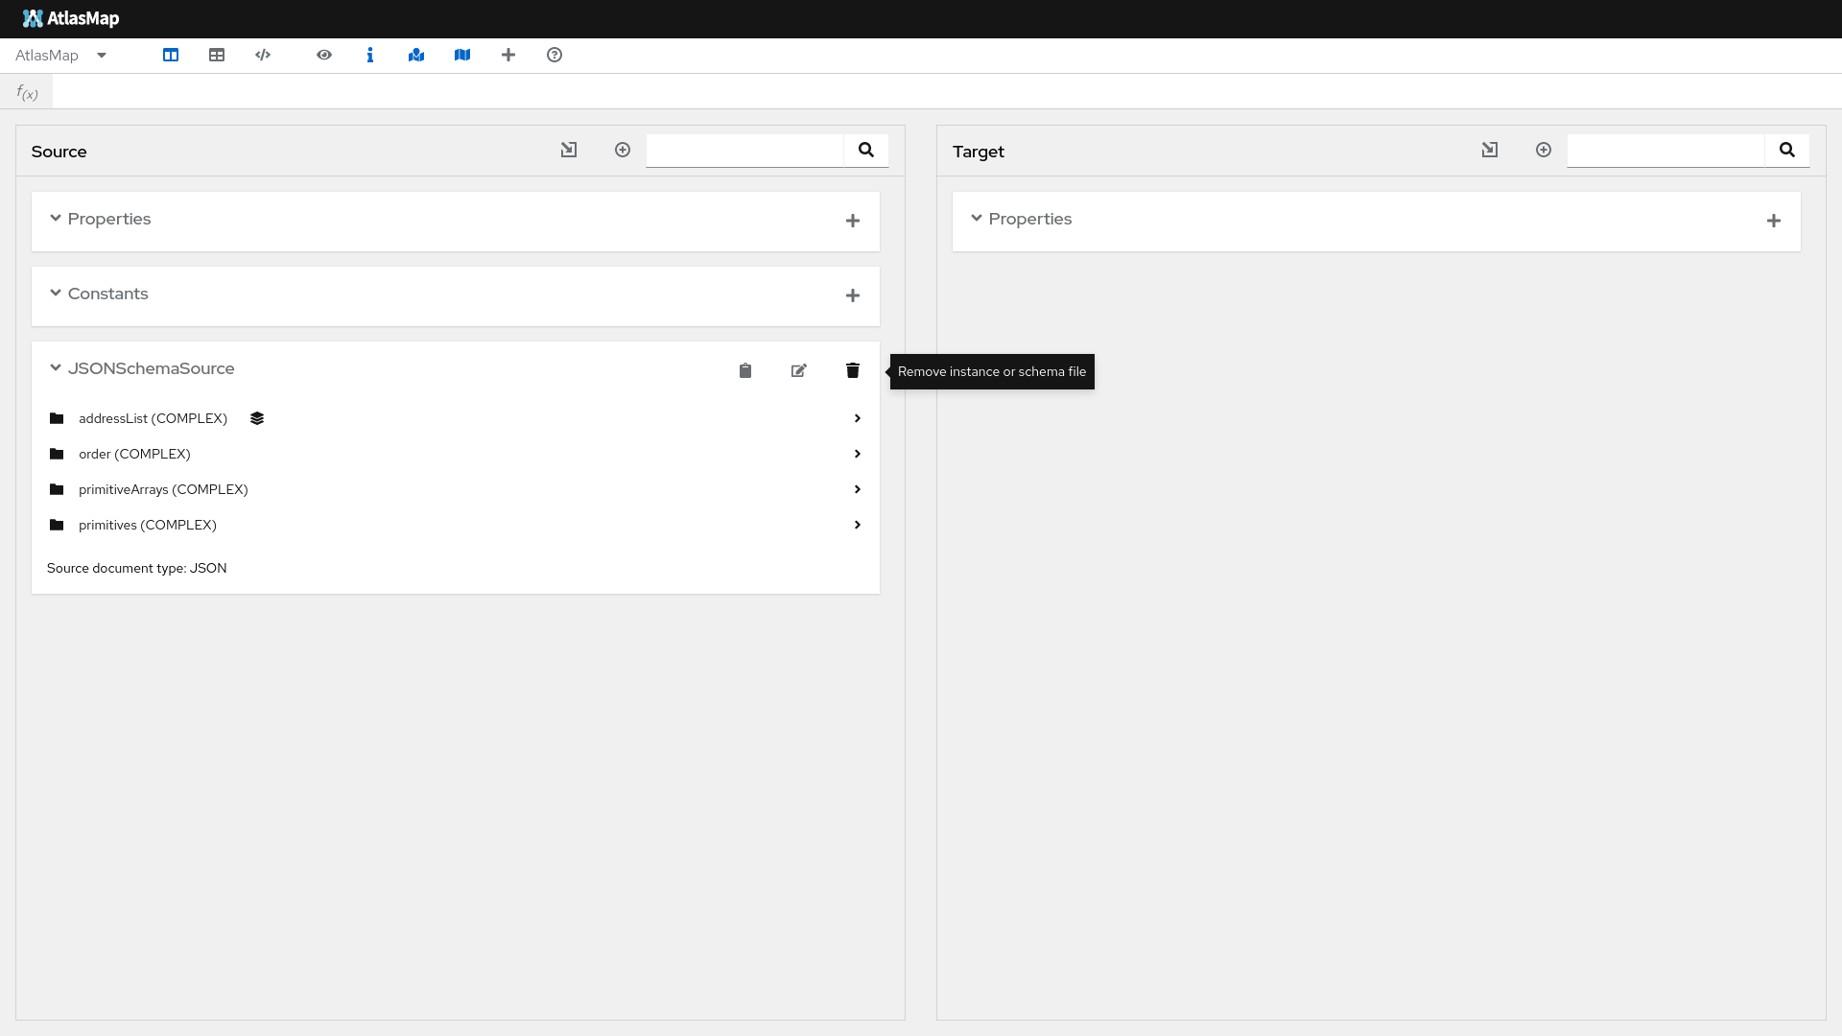The height and width of the screenshot is (1036, 1842).
Task: Collapse the Constants section
Action: [x=55, y=294]
